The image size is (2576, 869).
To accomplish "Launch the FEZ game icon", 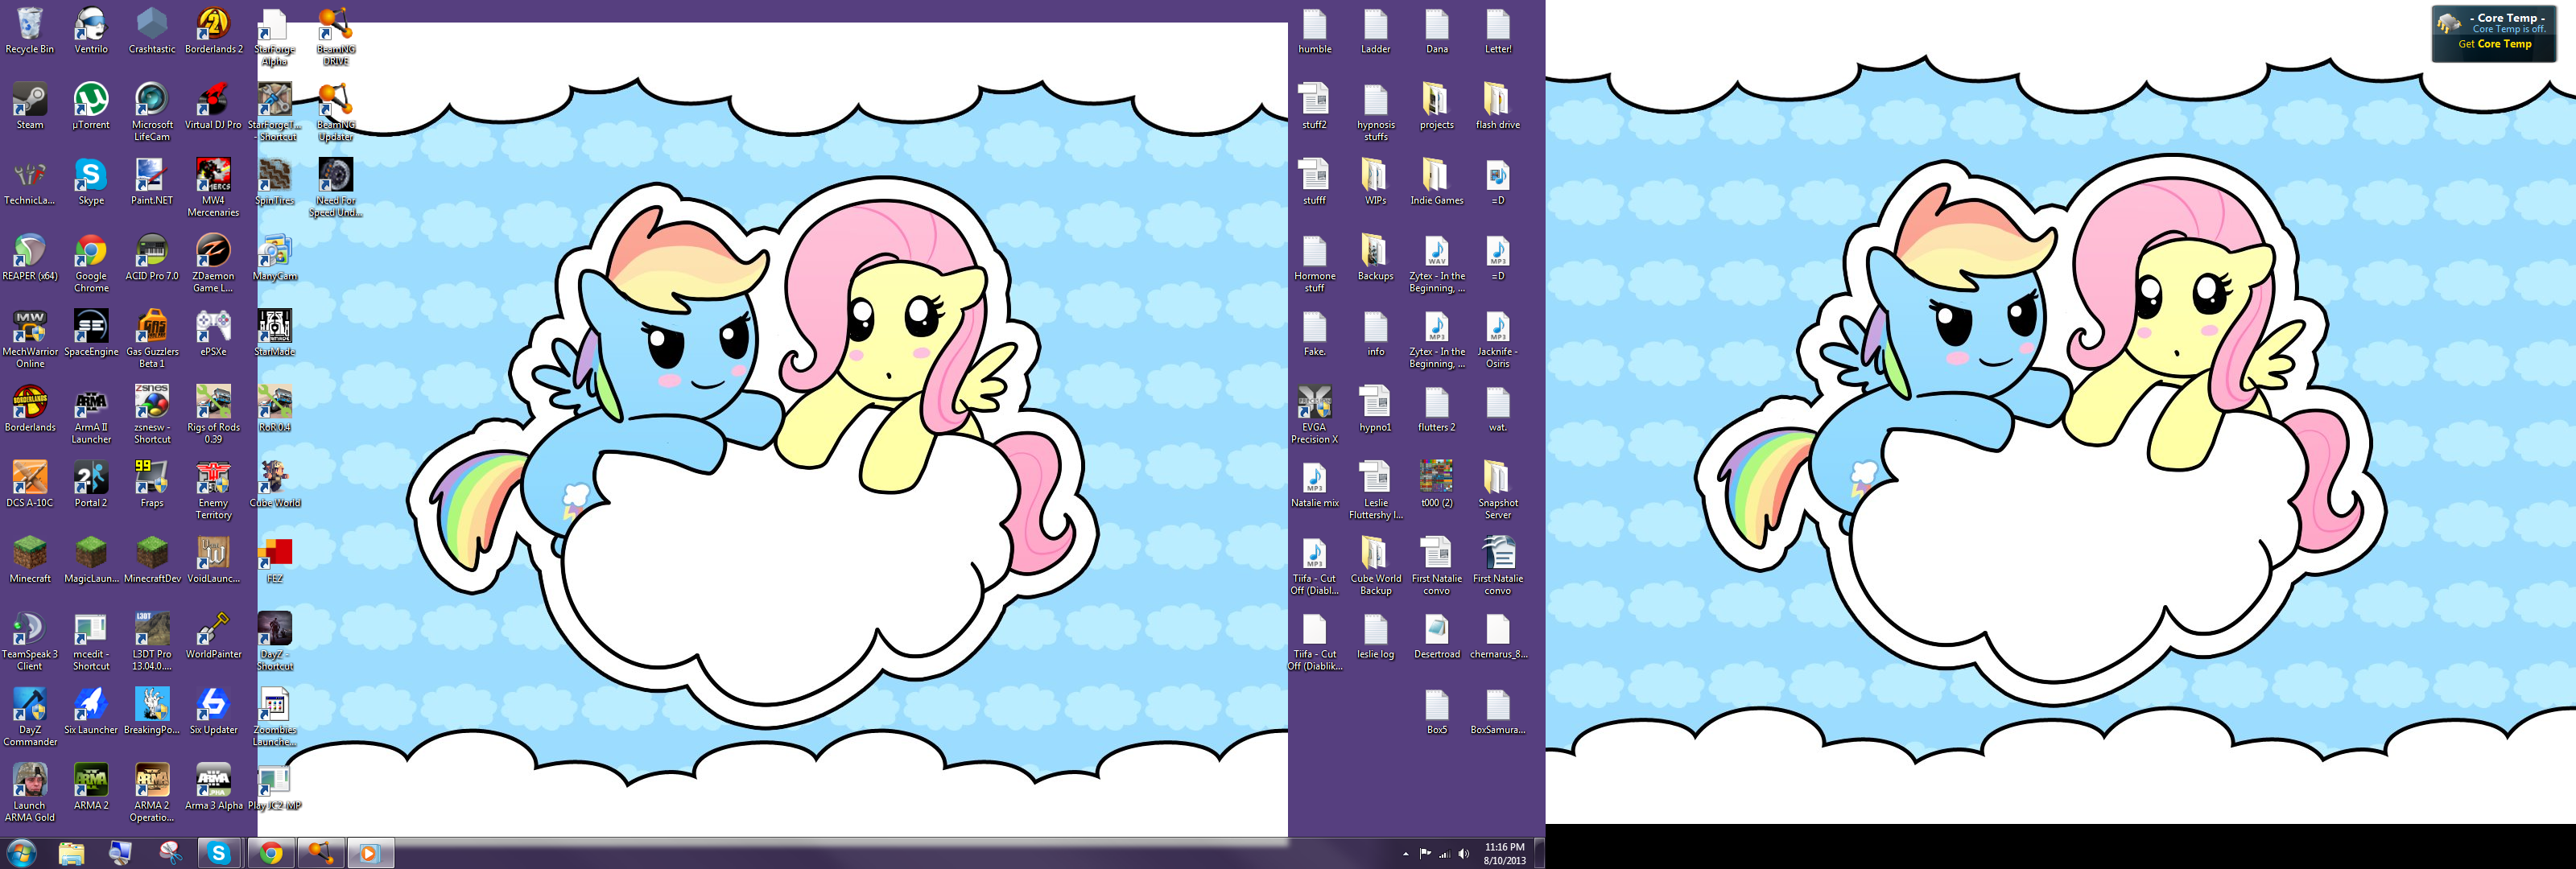I will tap(274, 560).
